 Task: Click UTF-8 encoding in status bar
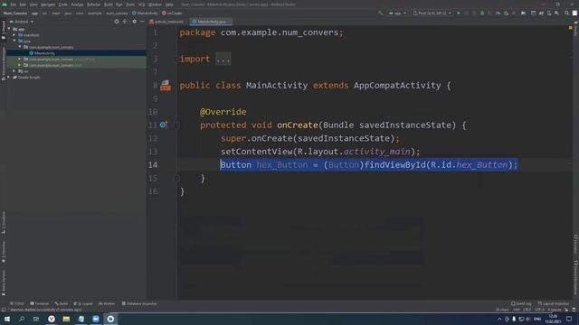point(539,310)
